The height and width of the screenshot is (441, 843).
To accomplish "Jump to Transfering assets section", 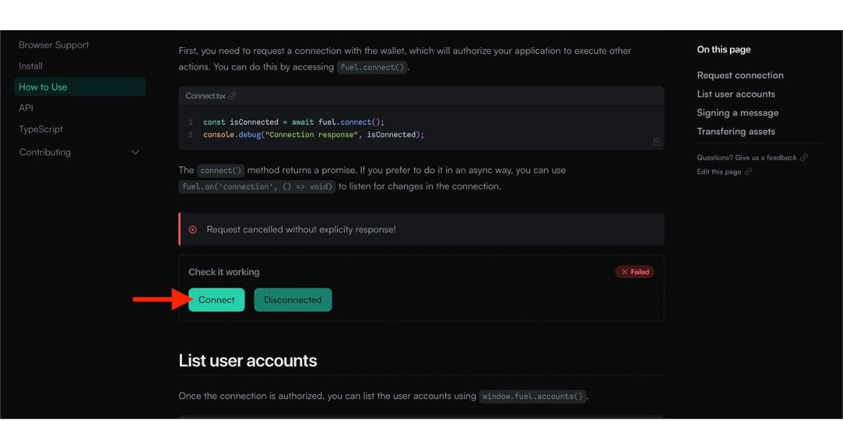I will pyautogui.click(x=736, y=131).
